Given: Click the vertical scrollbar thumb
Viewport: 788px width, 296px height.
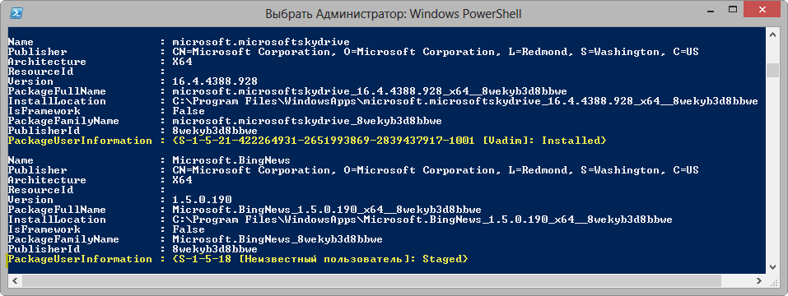Looking at the screenshot, I should (772, 70).
